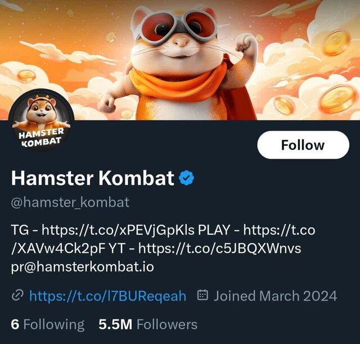This screenshot has height=344, width=360.
Task: View the 5.5M Followers list
Action: tap(148, 324)
